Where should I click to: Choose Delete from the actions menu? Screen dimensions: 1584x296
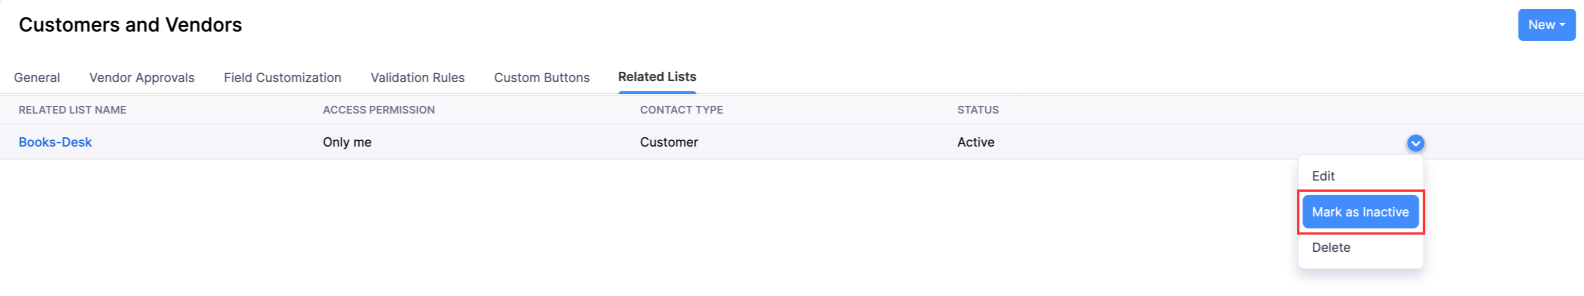1331,247
